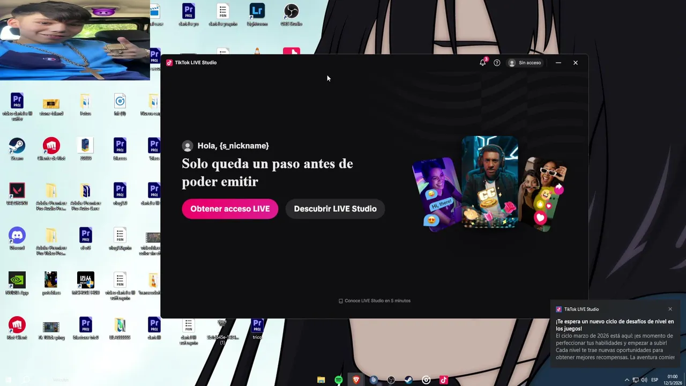Open the Cliente de Riot desktop shortcut
This screenshot has width=686, height=386.
click(x=51, y=149)
